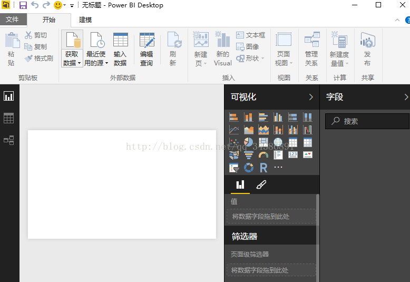This screenshot has height=282, width=410.
Task: Switch to Report view in left sidebar
Action: click(8, 96)
